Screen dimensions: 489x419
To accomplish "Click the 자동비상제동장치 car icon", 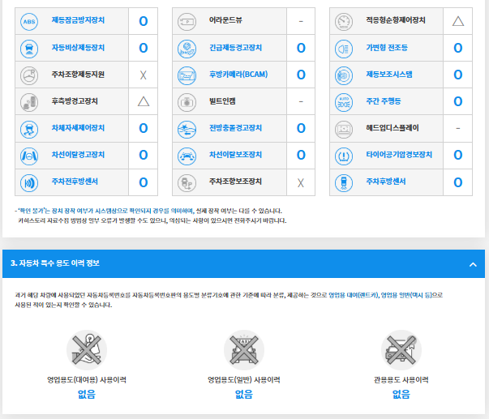I will [x=28, y=48].
